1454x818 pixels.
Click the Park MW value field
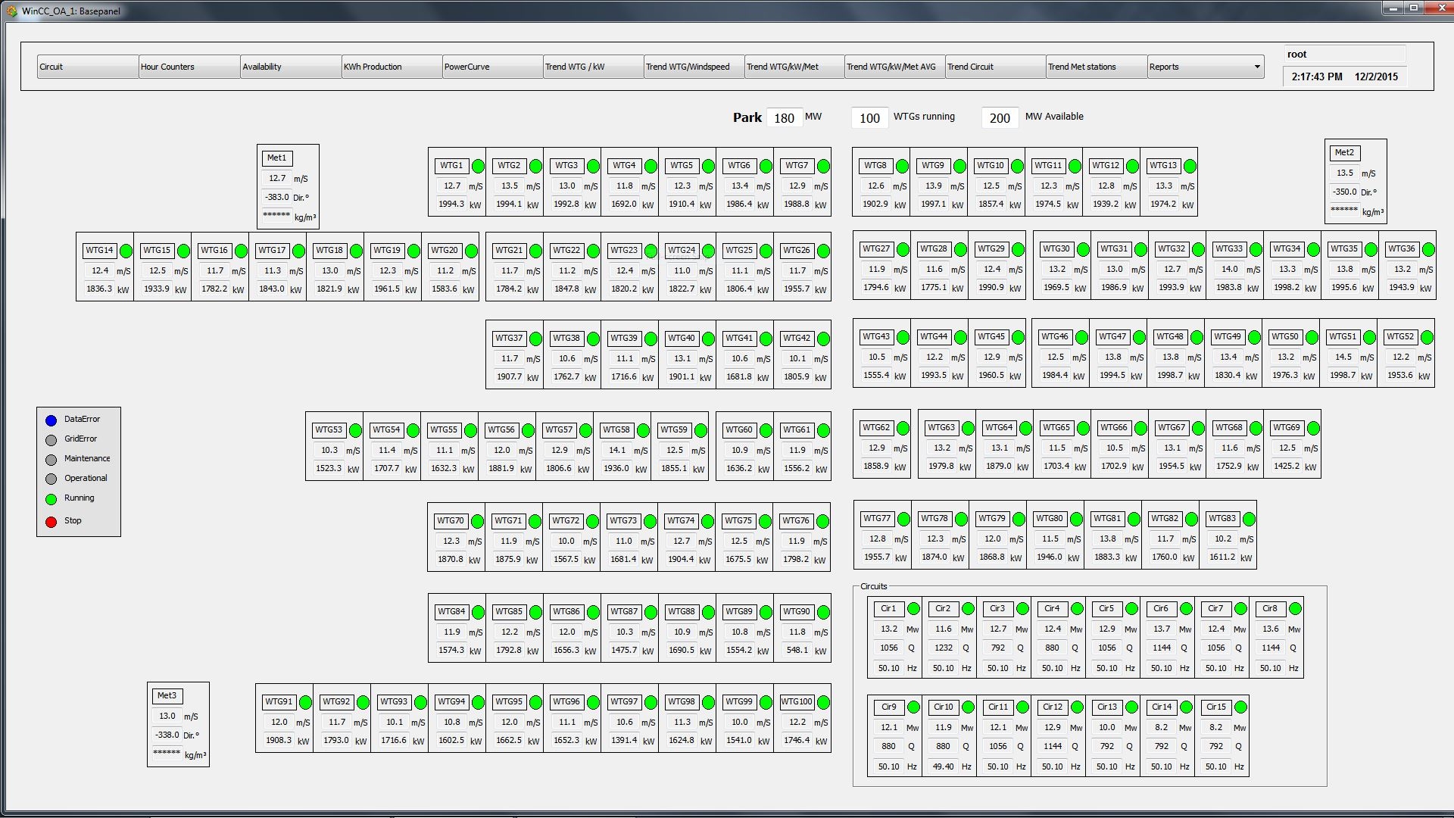pos(784,118)
